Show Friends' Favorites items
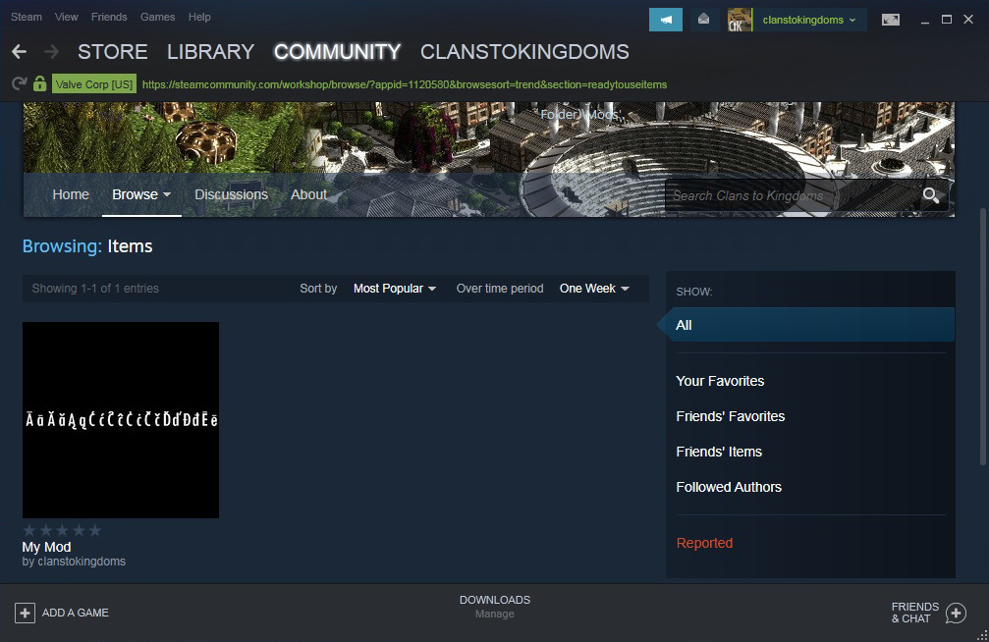The width and height of the screenshot is (989, 642). tap(731, 416)
